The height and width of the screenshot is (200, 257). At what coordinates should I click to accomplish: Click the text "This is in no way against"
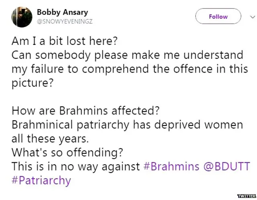pos(75,166)
